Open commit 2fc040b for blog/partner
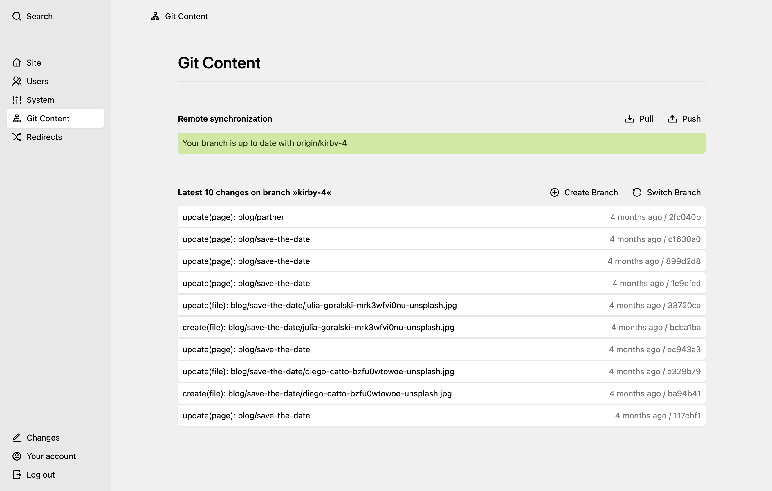 point(441,217)
